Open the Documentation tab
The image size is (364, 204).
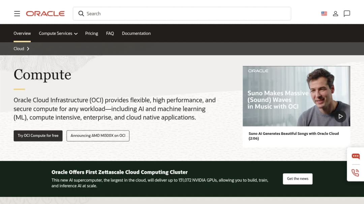pyautogui.click(x=136, y=33)
